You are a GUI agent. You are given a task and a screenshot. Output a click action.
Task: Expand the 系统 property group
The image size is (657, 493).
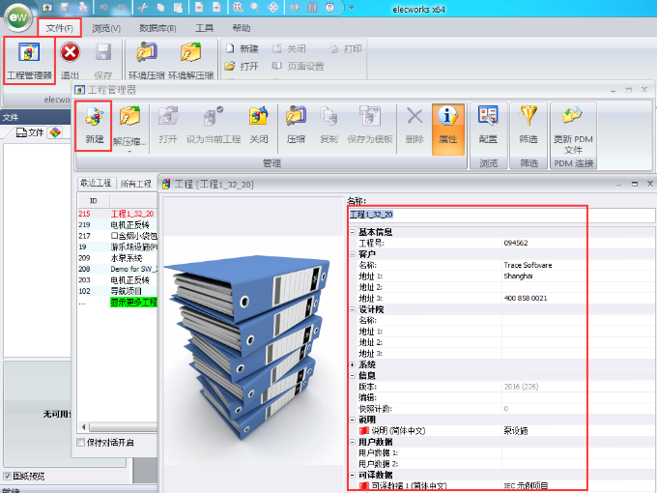tap(353, 363)
